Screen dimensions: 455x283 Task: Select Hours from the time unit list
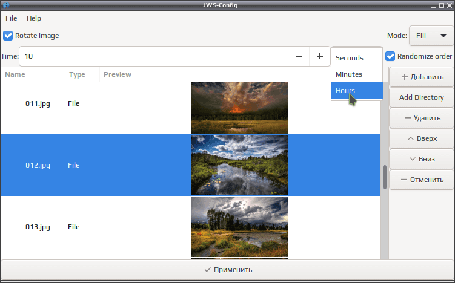tap(357, 91)
